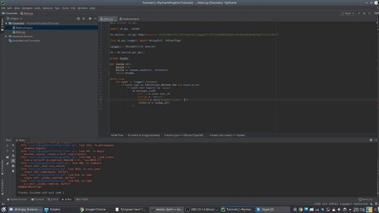Image resolution: width=379 pixels, height=213 pixels.
Task: Click scroll-from-source target icon in Project panel
Action: (78, 18)
